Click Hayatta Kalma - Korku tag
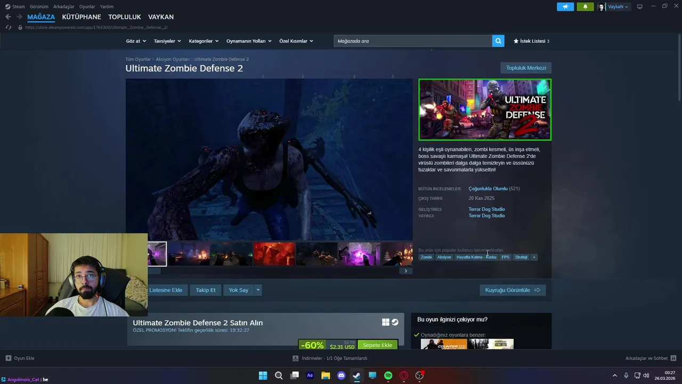This screenshot has height=384, width=682. click(x=476, y=257)
